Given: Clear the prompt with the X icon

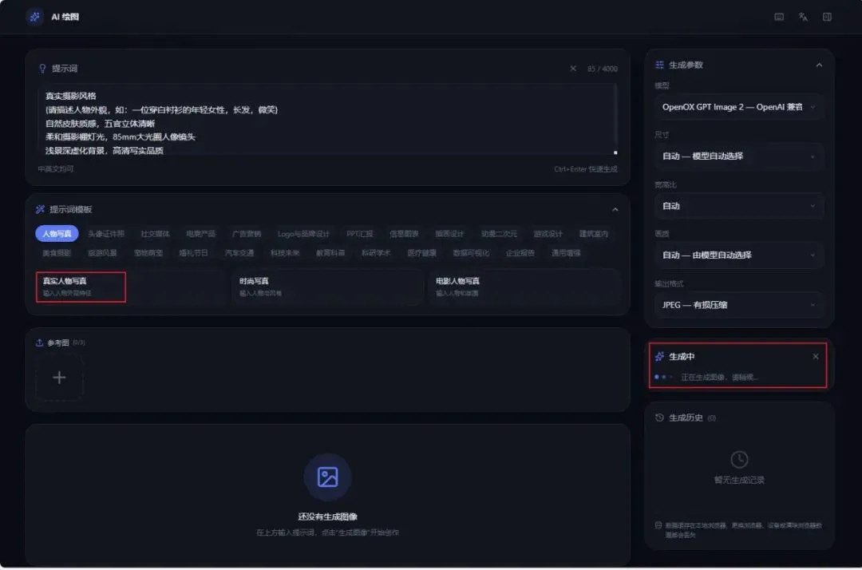Looking at the screenshot, I should tap(573, 69).
